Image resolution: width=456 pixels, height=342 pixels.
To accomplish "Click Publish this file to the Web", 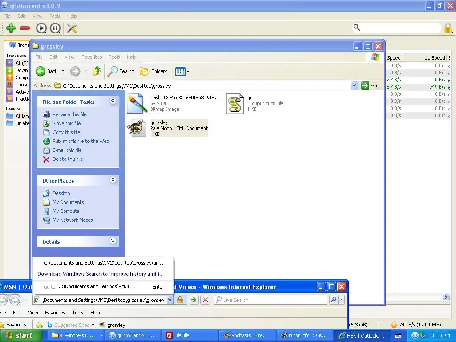I will 81,141.
